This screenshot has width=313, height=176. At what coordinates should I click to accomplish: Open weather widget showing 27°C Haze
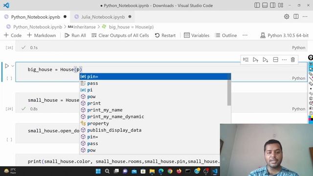click(x=10, y=171)
